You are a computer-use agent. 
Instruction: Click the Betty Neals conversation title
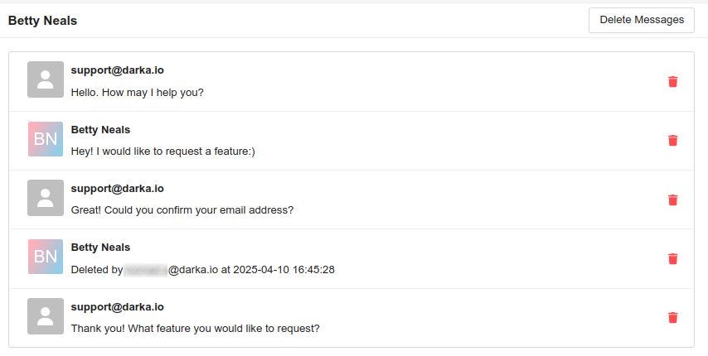pyautogui.click(x=42, y=21)
